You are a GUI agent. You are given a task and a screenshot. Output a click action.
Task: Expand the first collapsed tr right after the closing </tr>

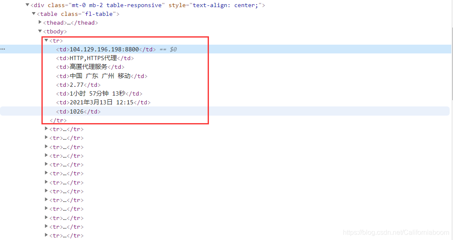tap(46, 129)
